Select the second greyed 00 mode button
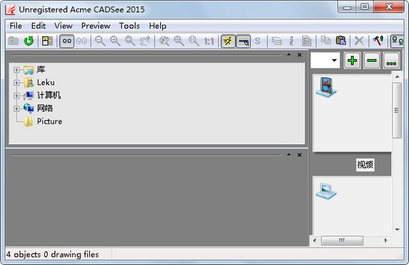 tap(82, 41)
